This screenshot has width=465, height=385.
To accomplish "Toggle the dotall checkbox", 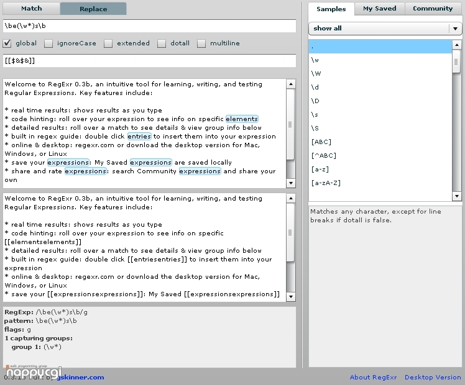I will [x=162, y=43].
